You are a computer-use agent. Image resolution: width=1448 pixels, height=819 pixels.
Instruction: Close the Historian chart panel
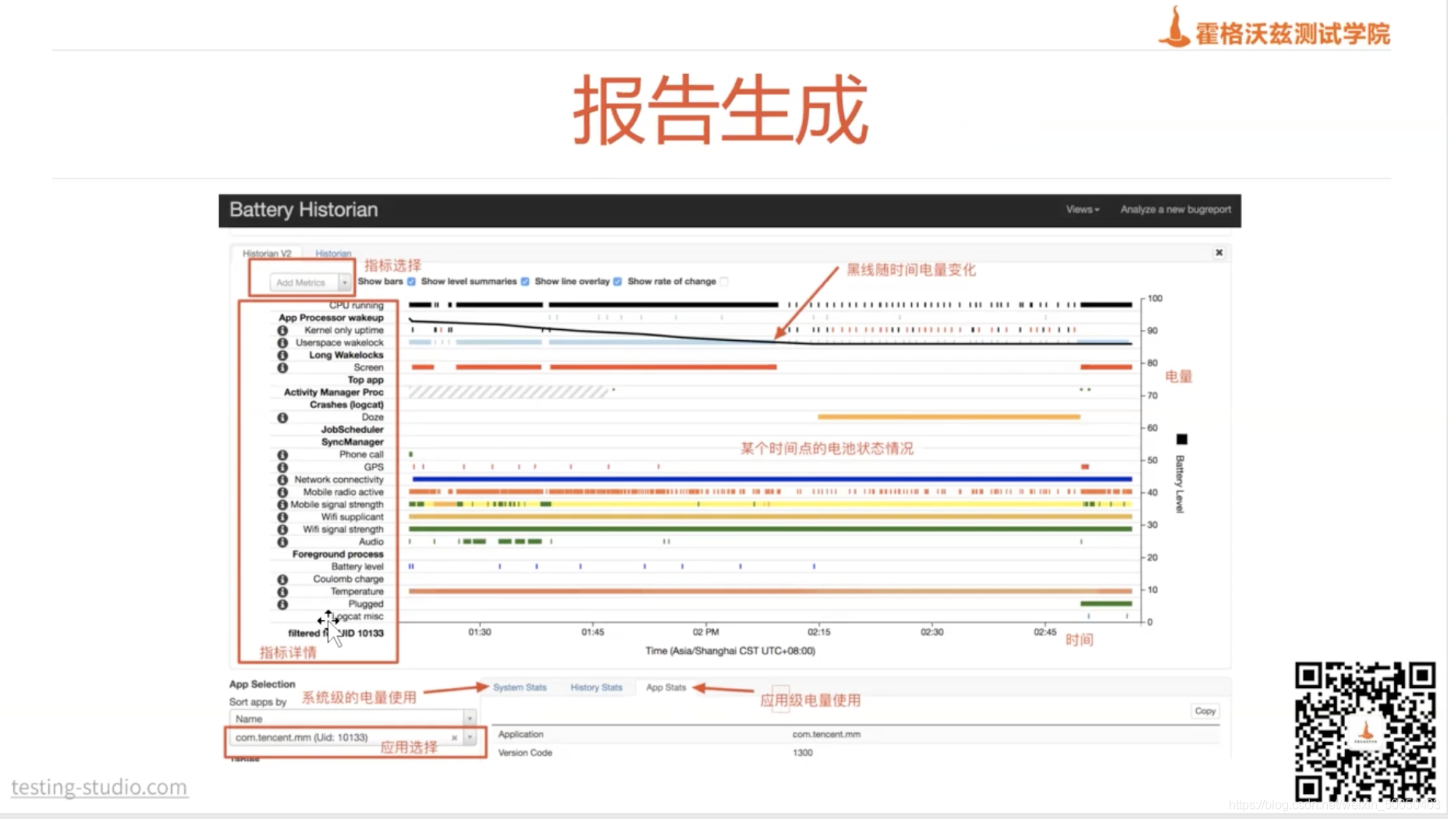point(1219,253)
